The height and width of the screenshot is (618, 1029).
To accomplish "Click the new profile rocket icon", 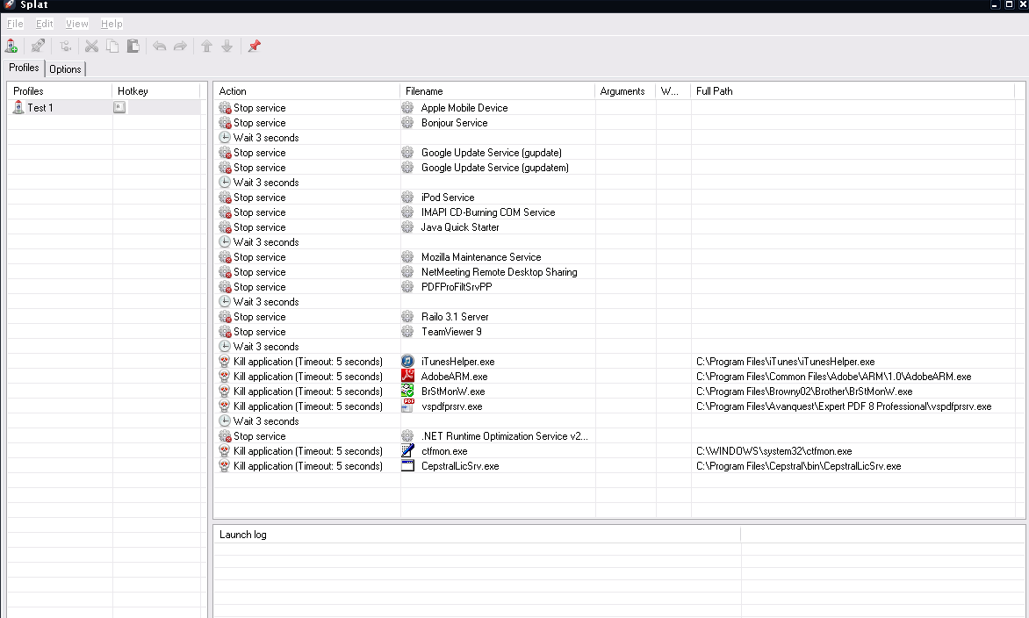I will tap(12, 47).
